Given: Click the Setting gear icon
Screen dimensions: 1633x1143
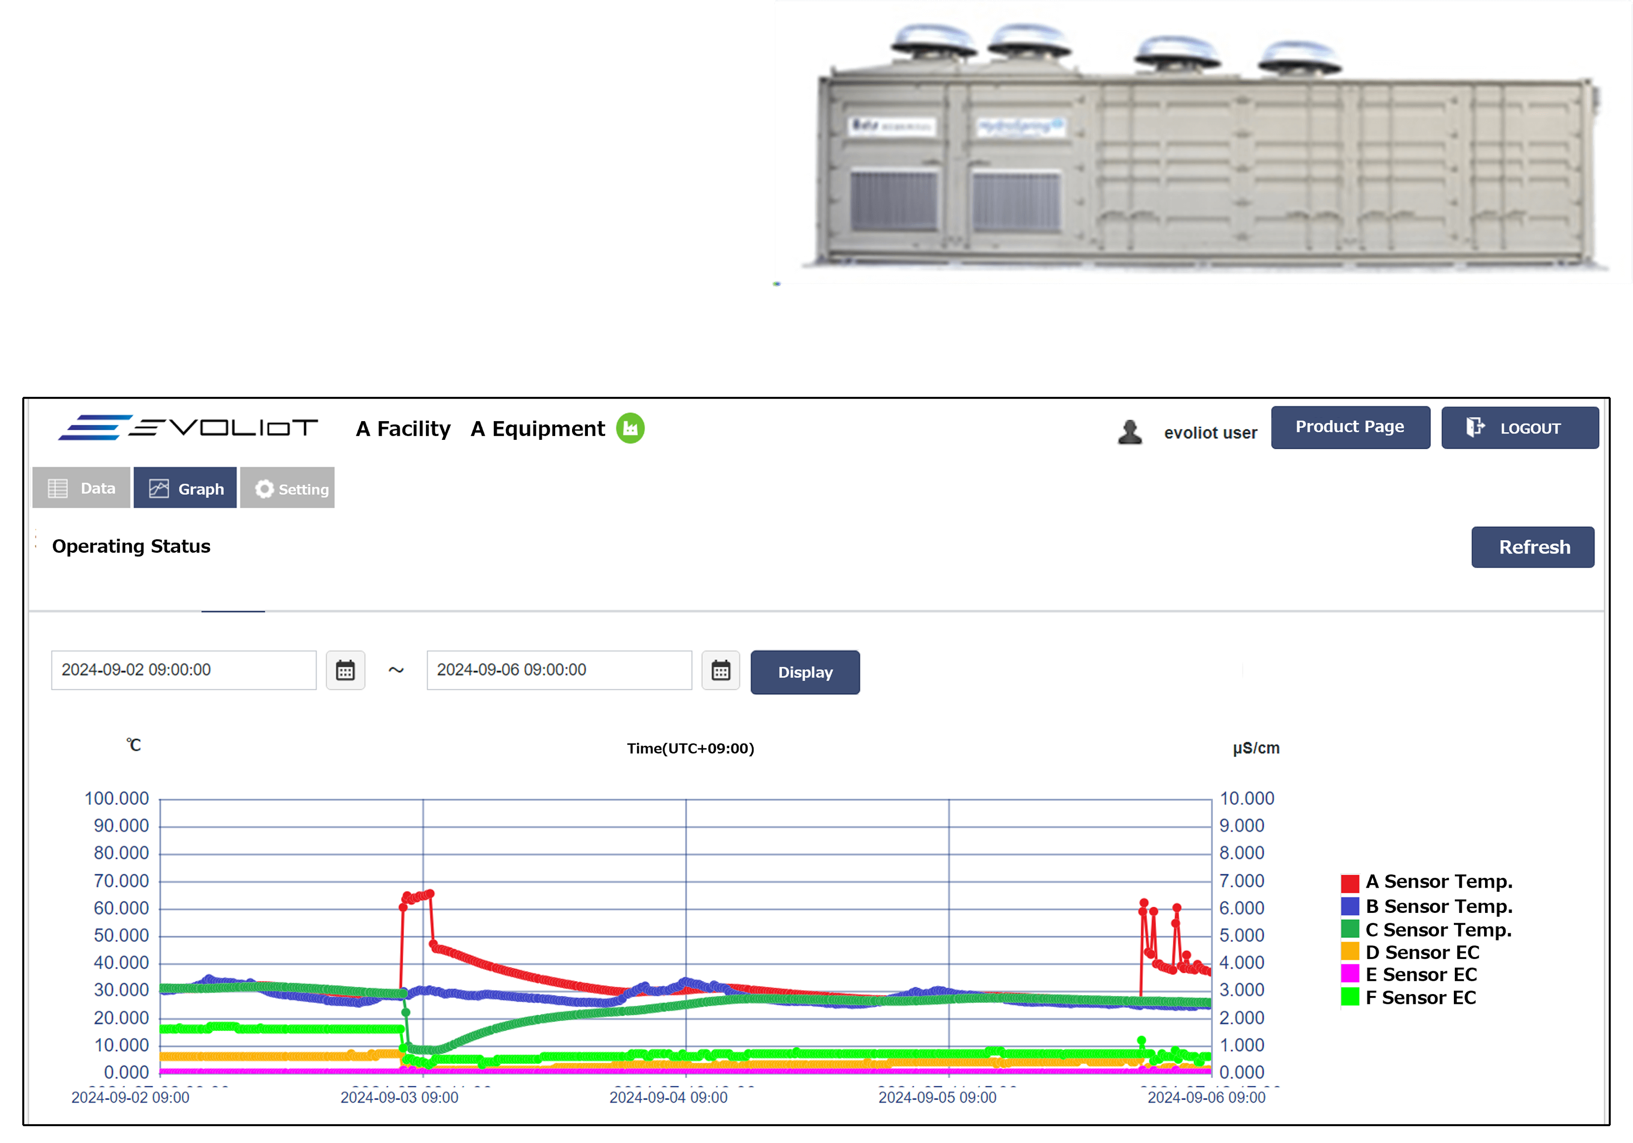Looking at the screenshot, I should [264, 489].
